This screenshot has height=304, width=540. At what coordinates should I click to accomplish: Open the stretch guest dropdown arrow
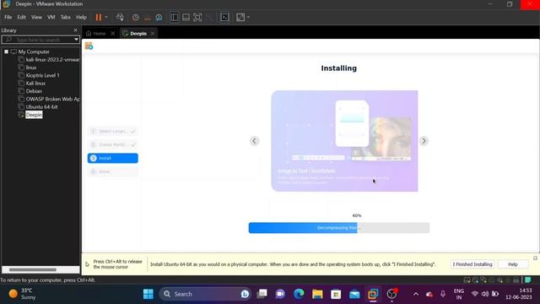pyautogui.click(x=248, y=17)
